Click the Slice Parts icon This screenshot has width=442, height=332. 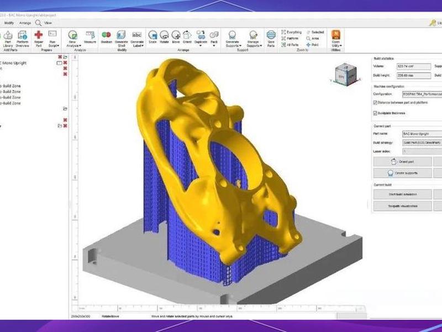271,35
